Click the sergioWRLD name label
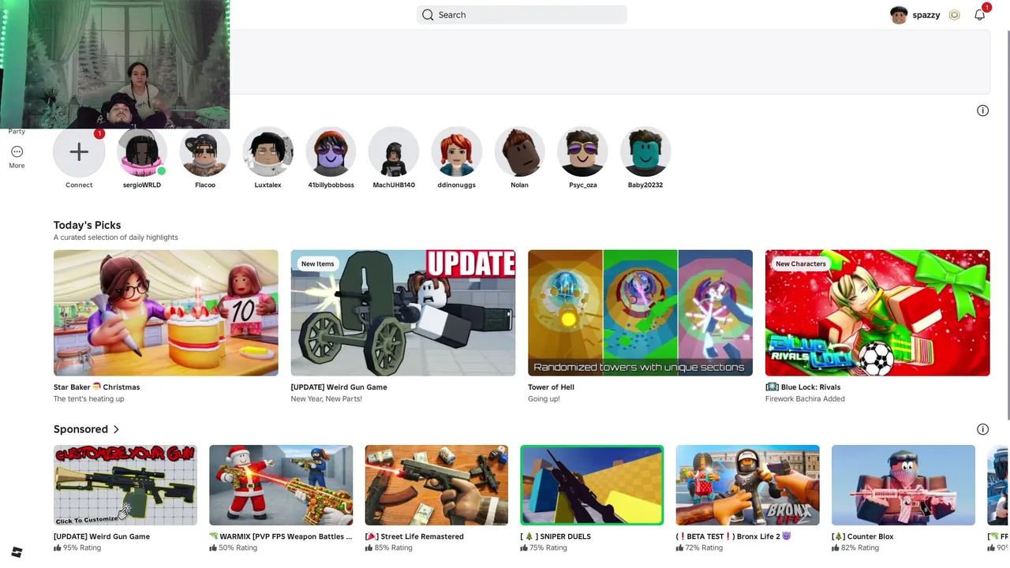 pos(142,185)
